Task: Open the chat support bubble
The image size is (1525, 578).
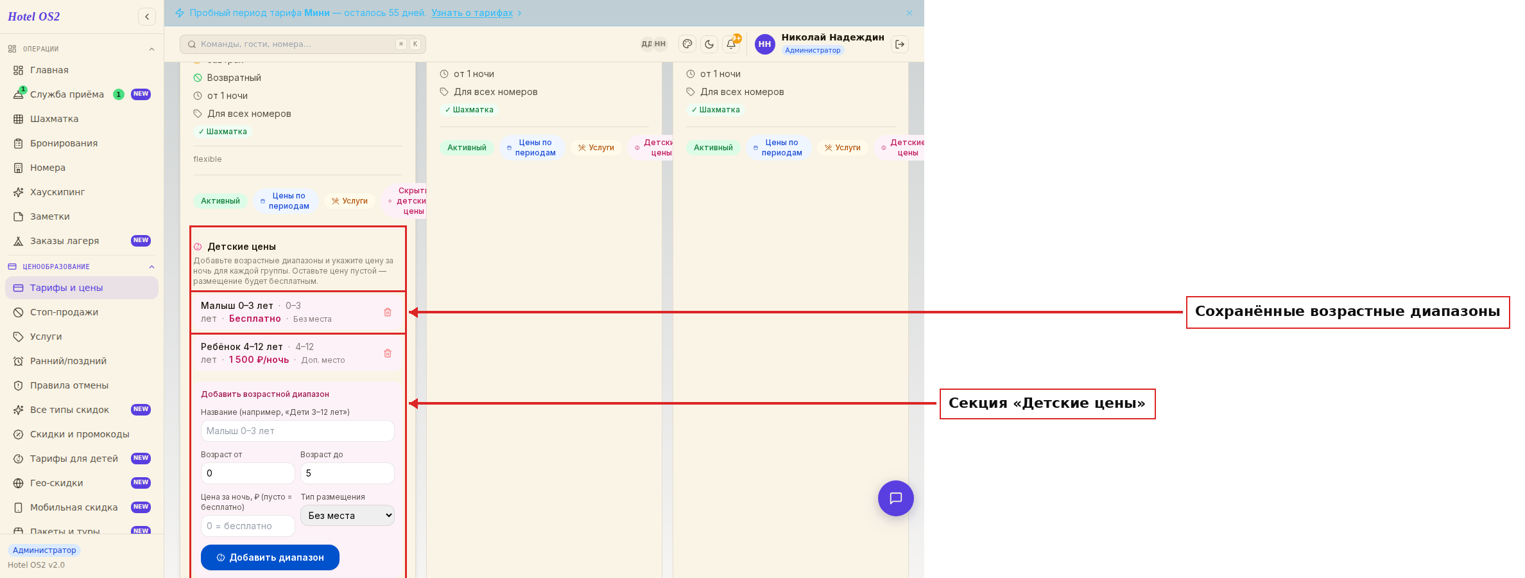Action: pyautogui.click(x=896, y=498)
